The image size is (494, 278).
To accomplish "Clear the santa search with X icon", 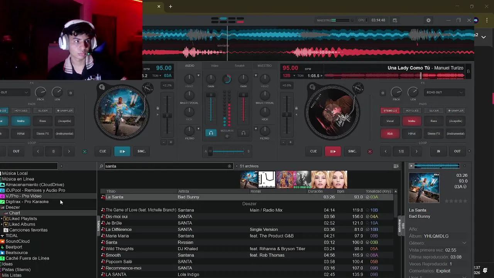I will [229, 166].
